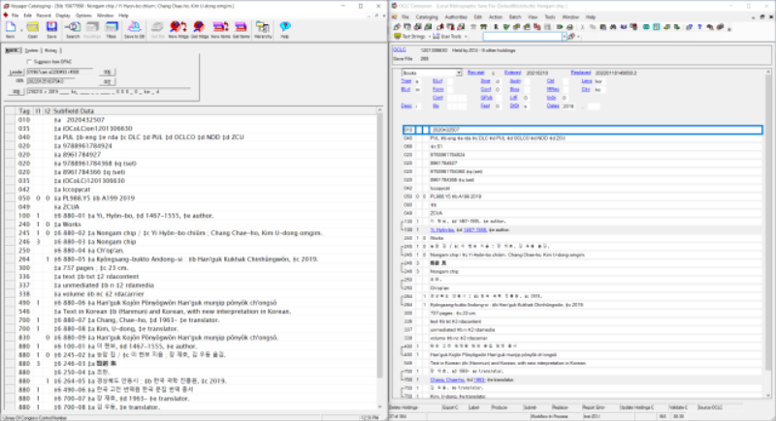Click the printer icon in Connexion toolbar
The image size is (776, 421).
[x=569, y=27]
